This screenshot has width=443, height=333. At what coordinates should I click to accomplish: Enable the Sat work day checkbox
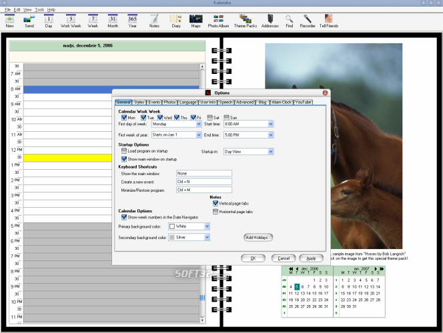[x=209, y=117]
